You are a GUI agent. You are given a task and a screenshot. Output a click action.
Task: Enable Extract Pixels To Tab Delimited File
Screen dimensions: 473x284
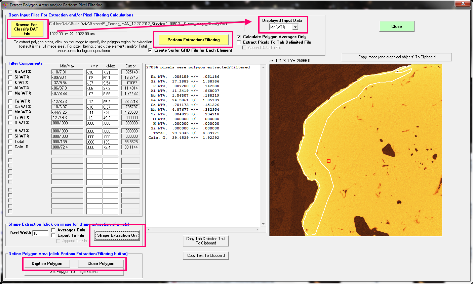(239, 42)
